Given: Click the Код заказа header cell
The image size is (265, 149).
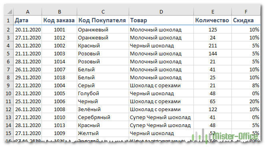Looking at the screenshot, I should click(59, 20).
